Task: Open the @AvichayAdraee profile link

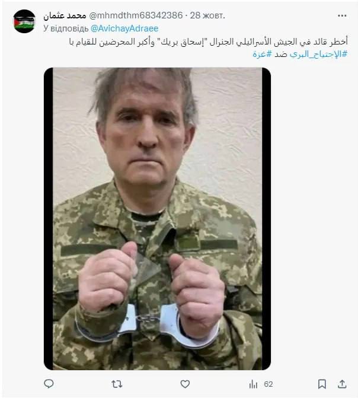Action: tap(124, 28)
